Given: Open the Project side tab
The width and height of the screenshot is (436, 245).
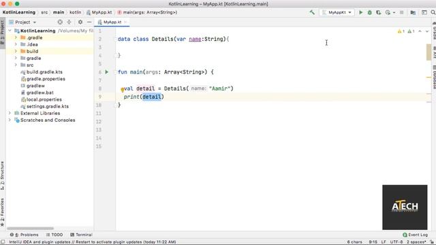Looking at the screenshot, I should click(3, 33).
